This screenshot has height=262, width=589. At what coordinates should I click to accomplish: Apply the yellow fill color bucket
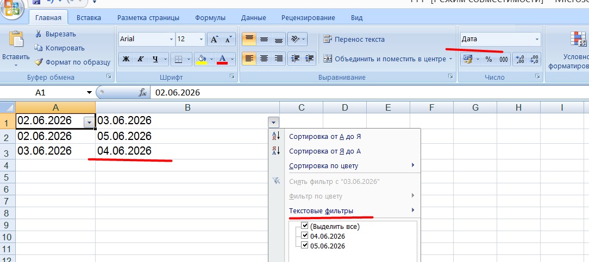[202, 59]
